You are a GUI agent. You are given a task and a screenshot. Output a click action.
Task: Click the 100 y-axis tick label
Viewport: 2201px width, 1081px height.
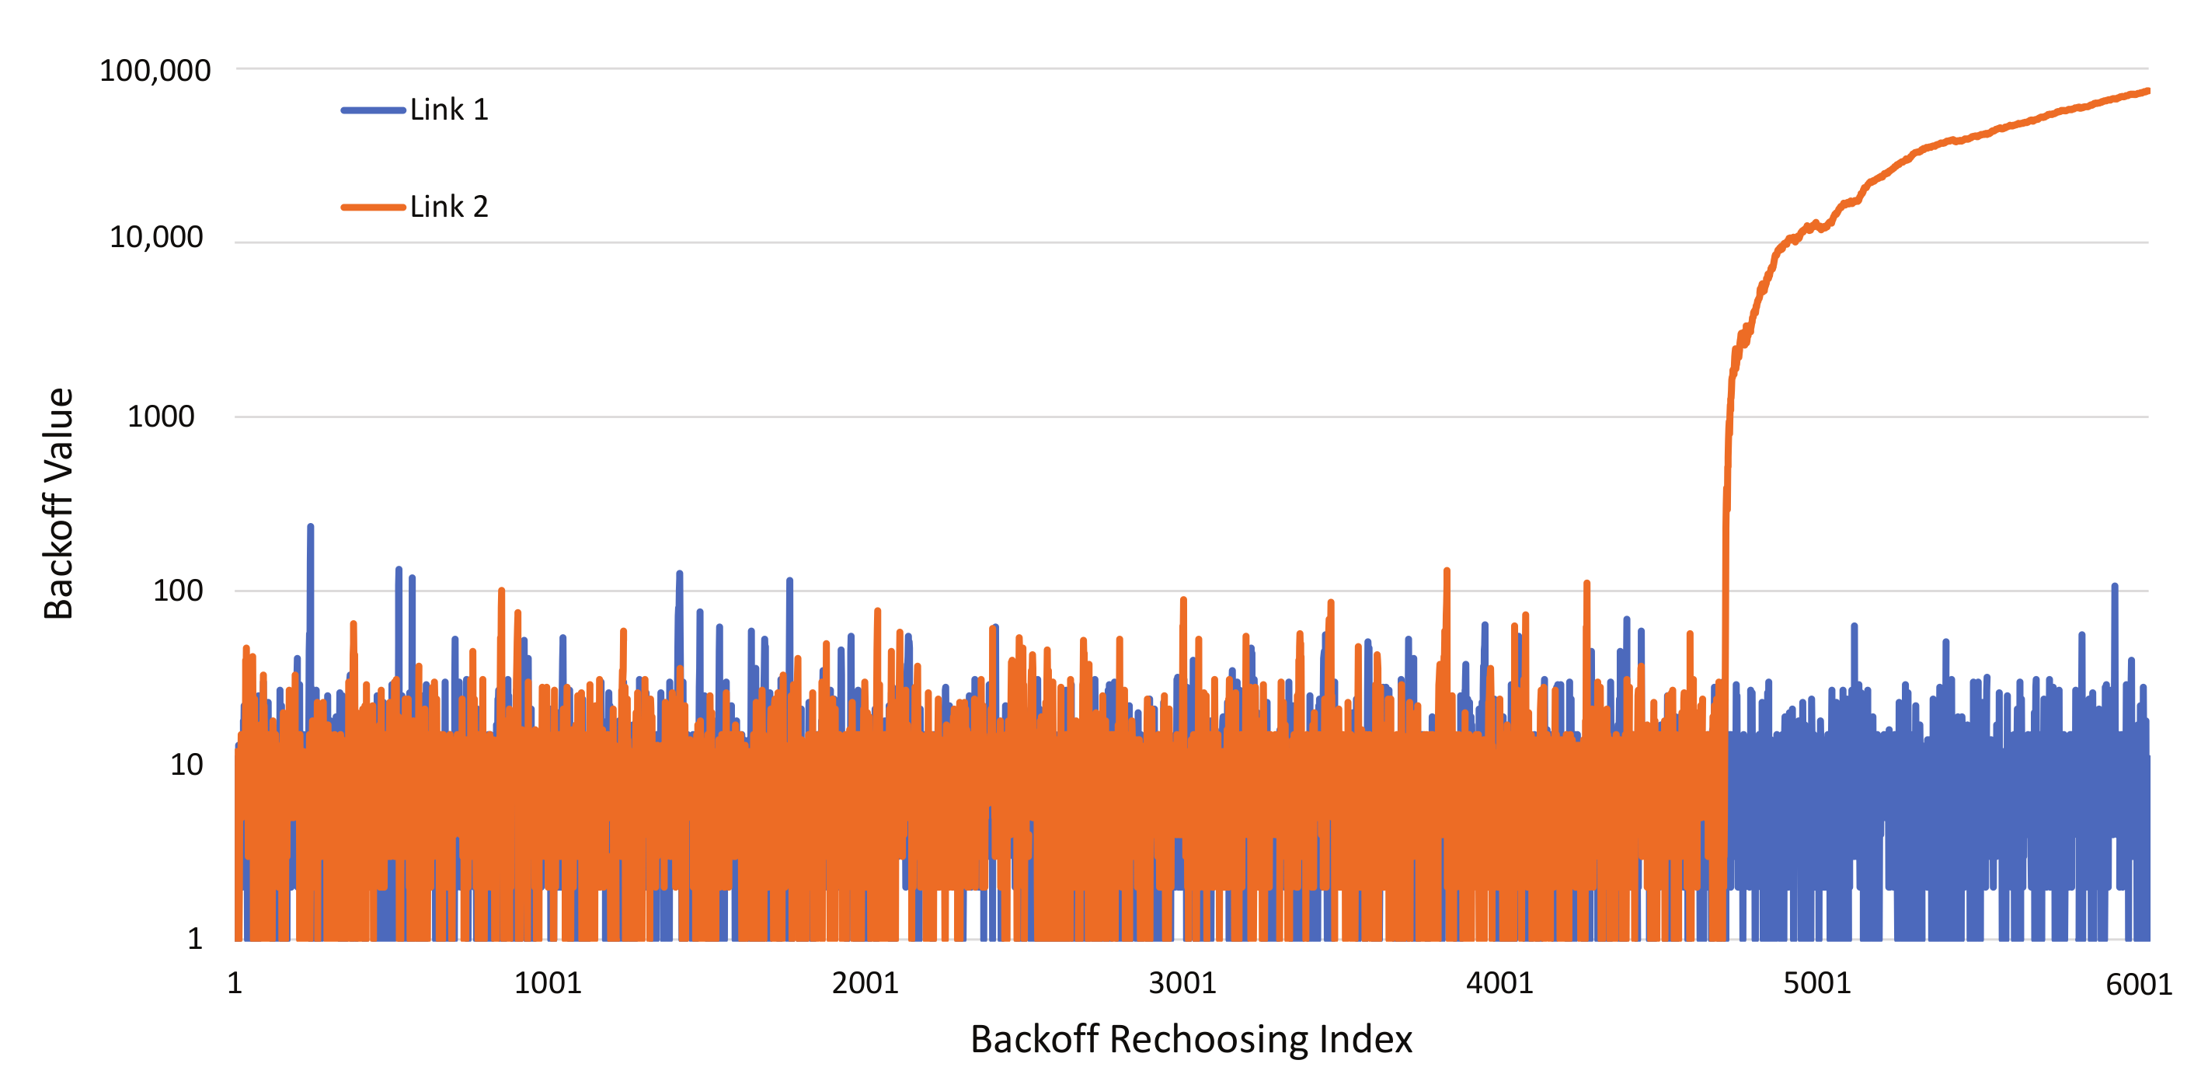click(178, 591)
